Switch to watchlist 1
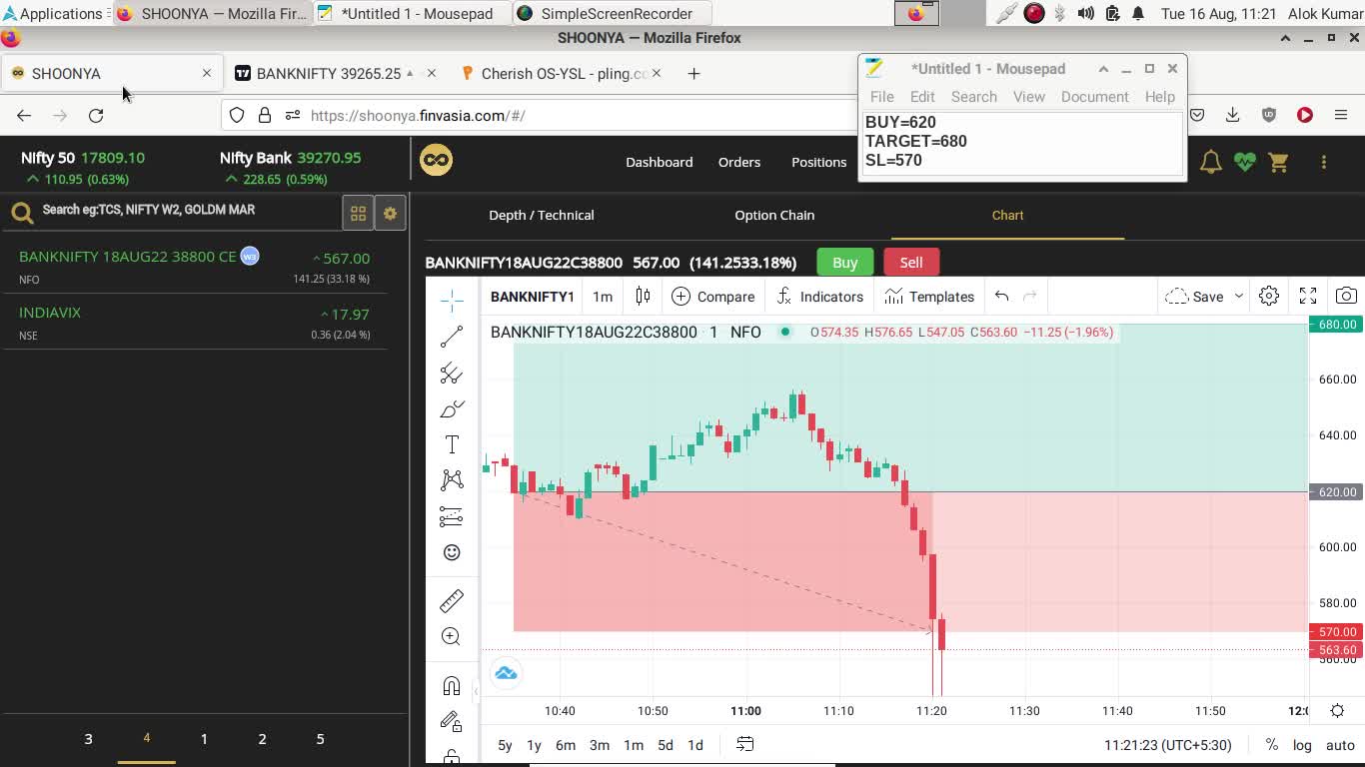 (204, 739)
